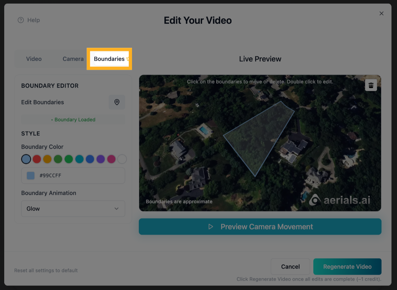
Task: Click Cancel button
Action: 290,267
